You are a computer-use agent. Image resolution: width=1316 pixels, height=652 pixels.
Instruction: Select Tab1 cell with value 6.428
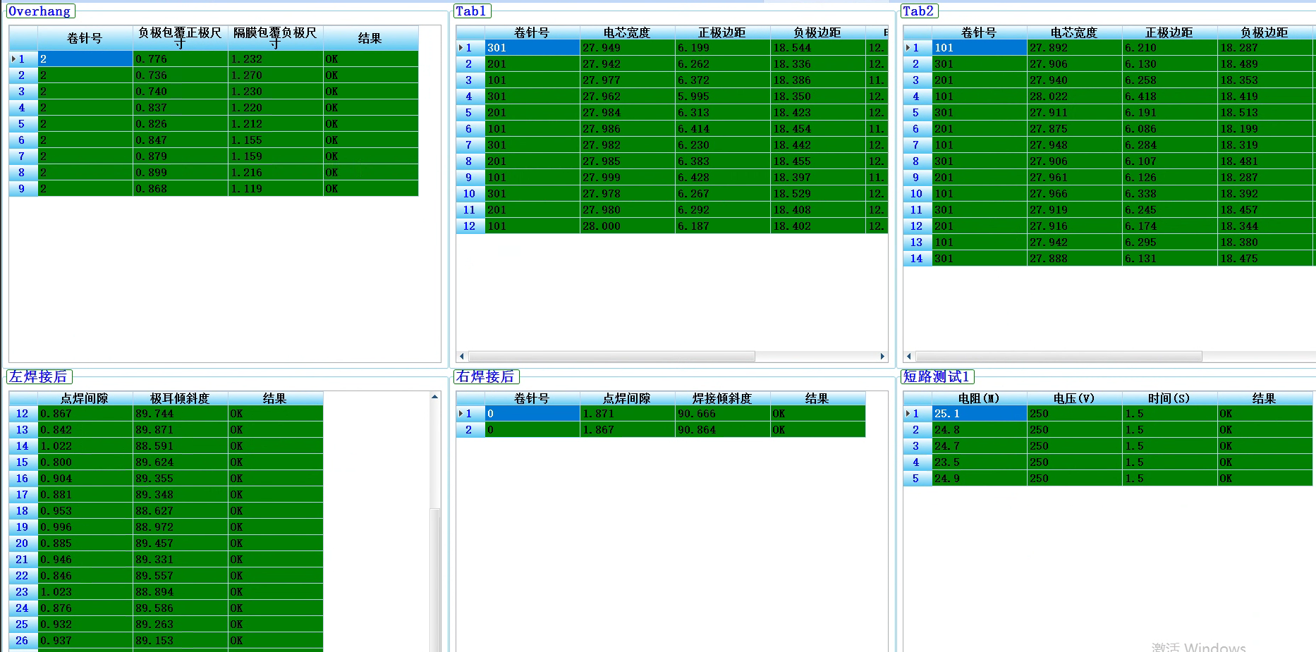(x=723, y=178)
